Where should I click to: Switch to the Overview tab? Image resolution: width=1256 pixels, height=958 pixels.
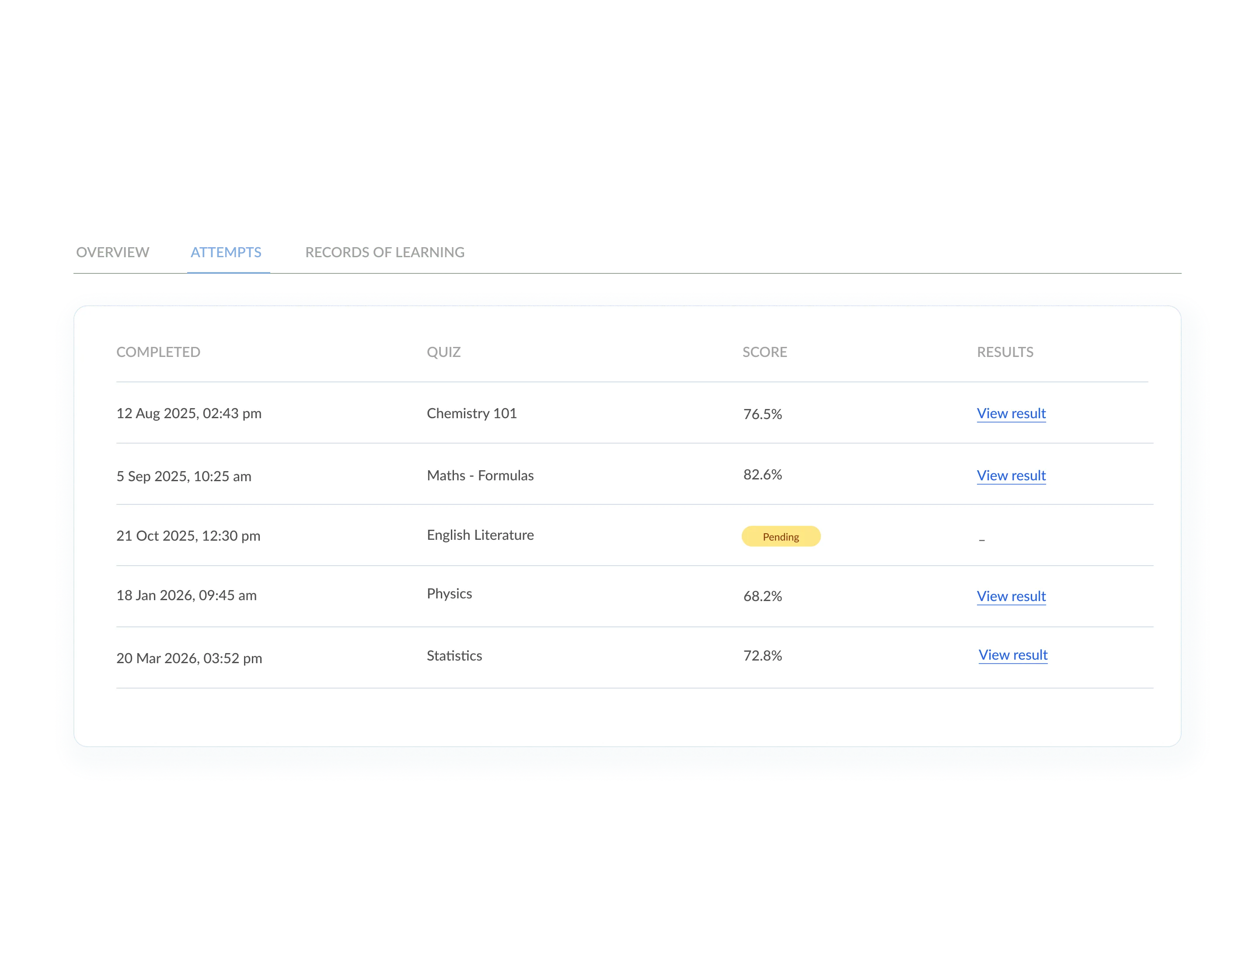pos(112,252)
